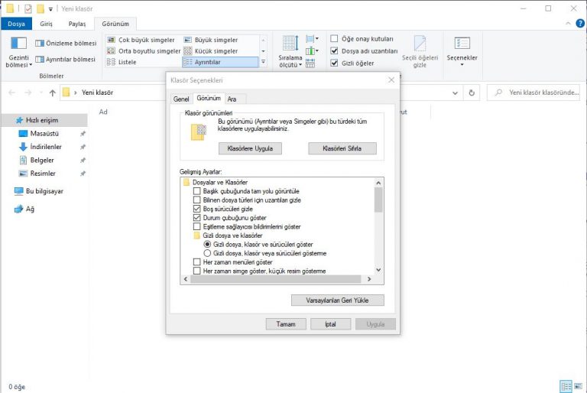Image resolution: width=587 pixels, height=393 pixels.
Task: Open the Gezinti bölmesi navigation pane menu
Action: pyautogui.click(x=18, y=53)
